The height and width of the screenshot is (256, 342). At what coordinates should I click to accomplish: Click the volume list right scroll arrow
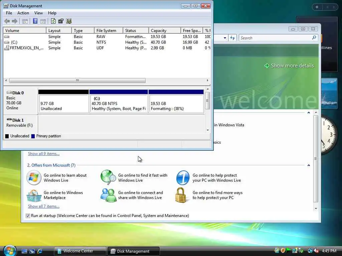(207, 81)
